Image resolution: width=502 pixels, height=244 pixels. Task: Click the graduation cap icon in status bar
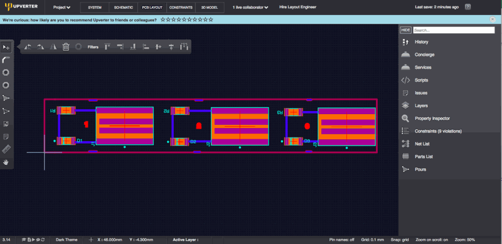(x=24, y=240)
